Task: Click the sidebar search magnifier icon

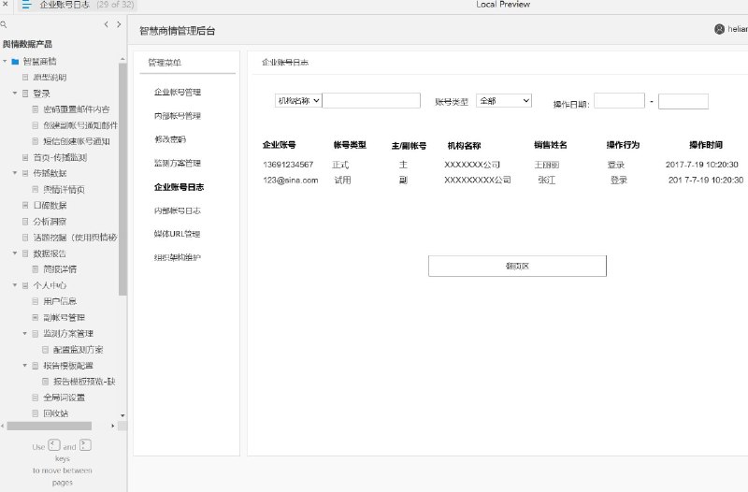Action: pyautogui.click(x=4, y=24)
